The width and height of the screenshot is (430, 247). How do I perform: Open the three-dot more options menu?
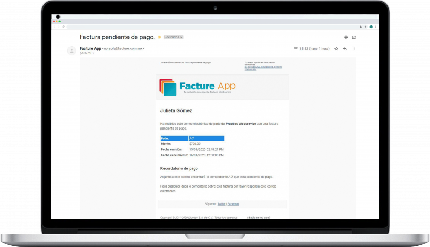(354, 49)
